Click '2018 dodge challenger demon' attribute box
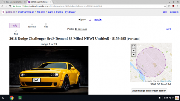The image size is (180, 101). coord(149,91)
